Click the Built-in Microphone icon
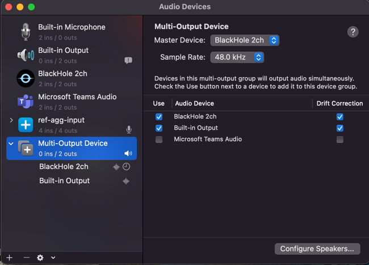Viewport: 369px width, 265px height. (x=26, y=32)
